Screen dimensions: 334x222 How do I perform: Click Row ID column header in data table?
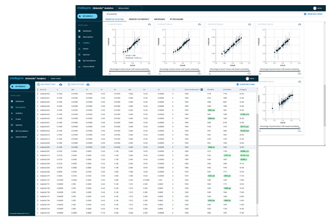tap(43, 90)
